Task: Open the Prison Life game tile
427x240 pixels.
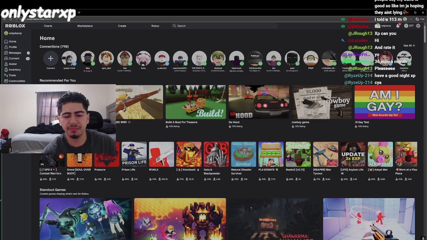Action: (134, 154)
